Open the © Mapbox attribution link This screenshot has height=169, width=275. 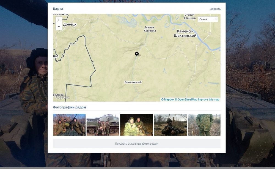click(x=167, y=99)
